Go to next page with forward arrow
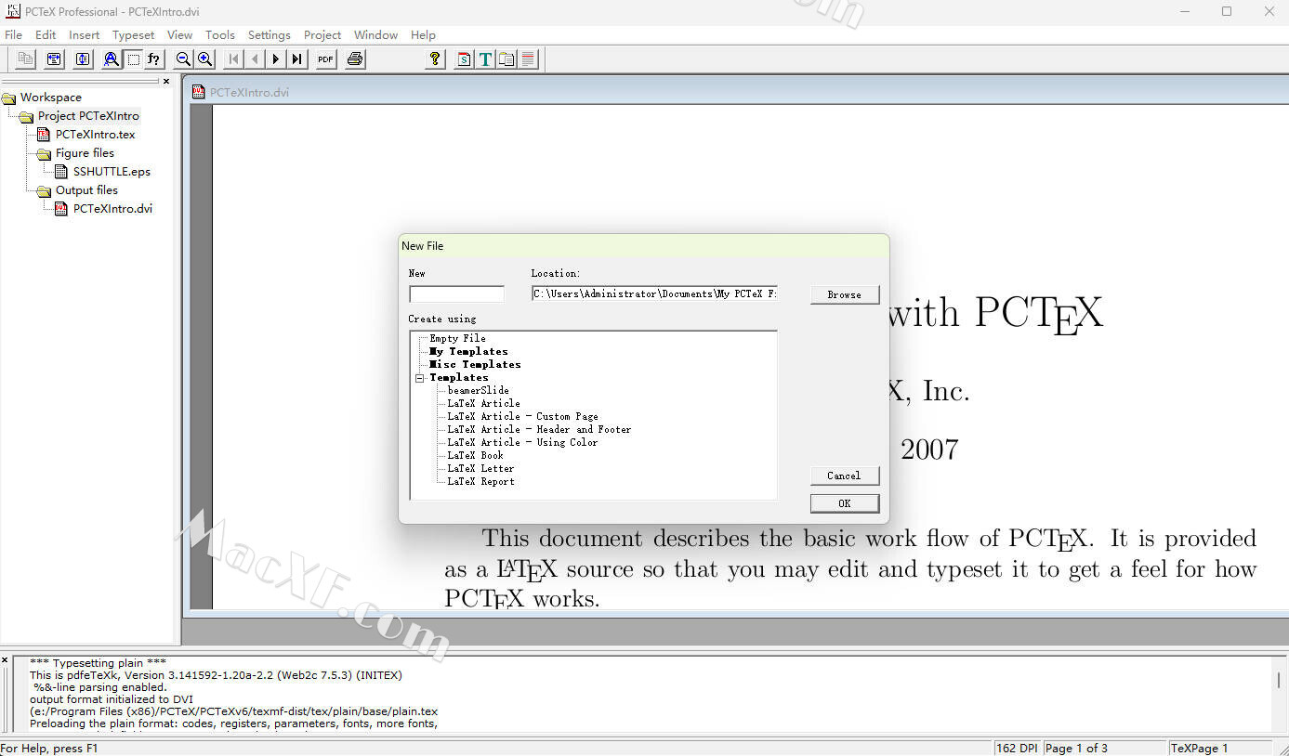This screenshot has height=756, width=1289. coord(276,59)
